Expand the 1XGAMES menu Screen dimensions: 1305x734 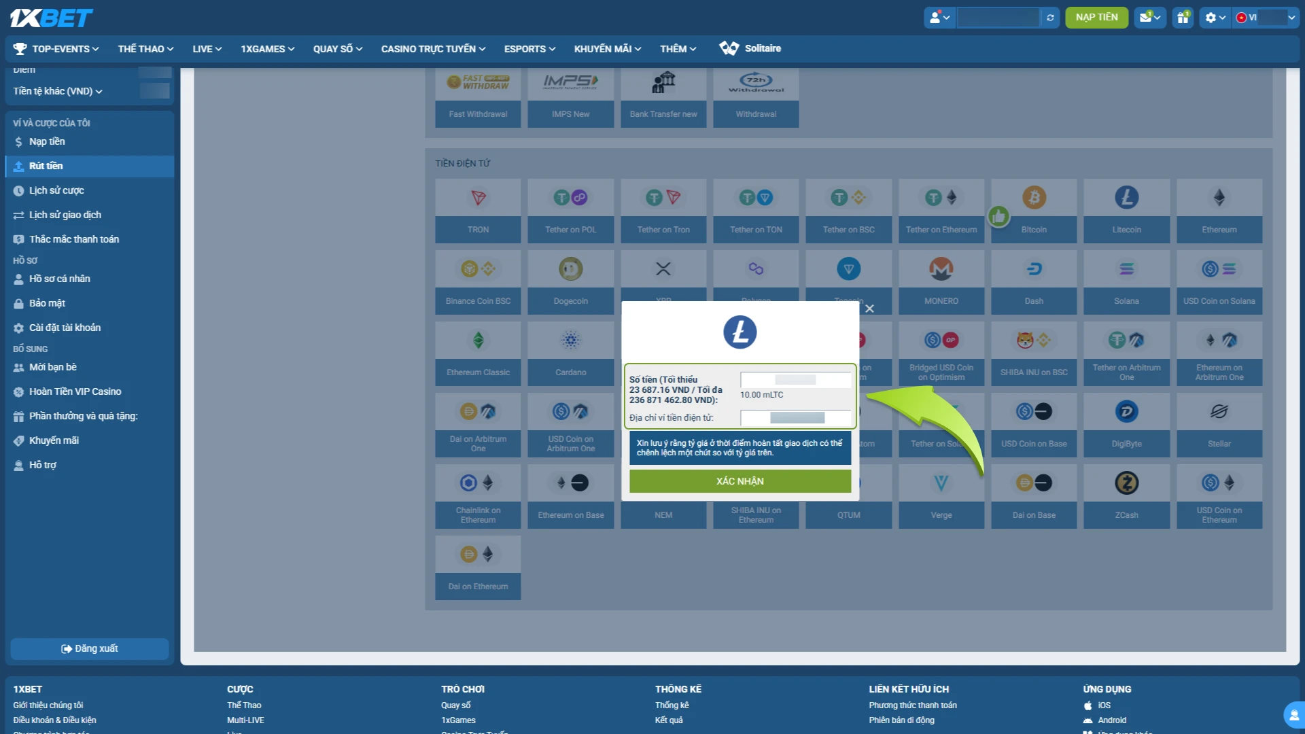coord(267,49)
